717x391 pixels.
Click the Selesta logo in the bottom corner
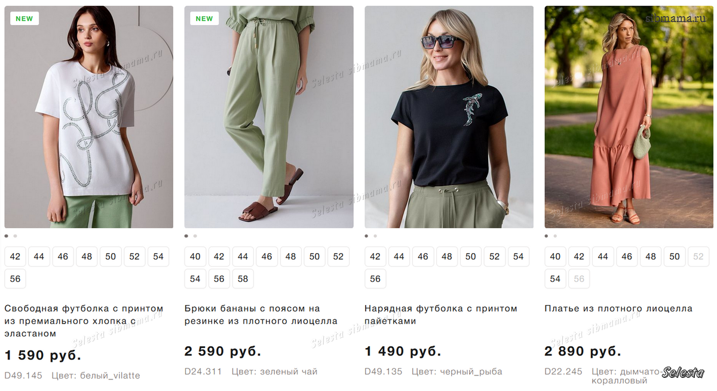(x=683, y=373)
